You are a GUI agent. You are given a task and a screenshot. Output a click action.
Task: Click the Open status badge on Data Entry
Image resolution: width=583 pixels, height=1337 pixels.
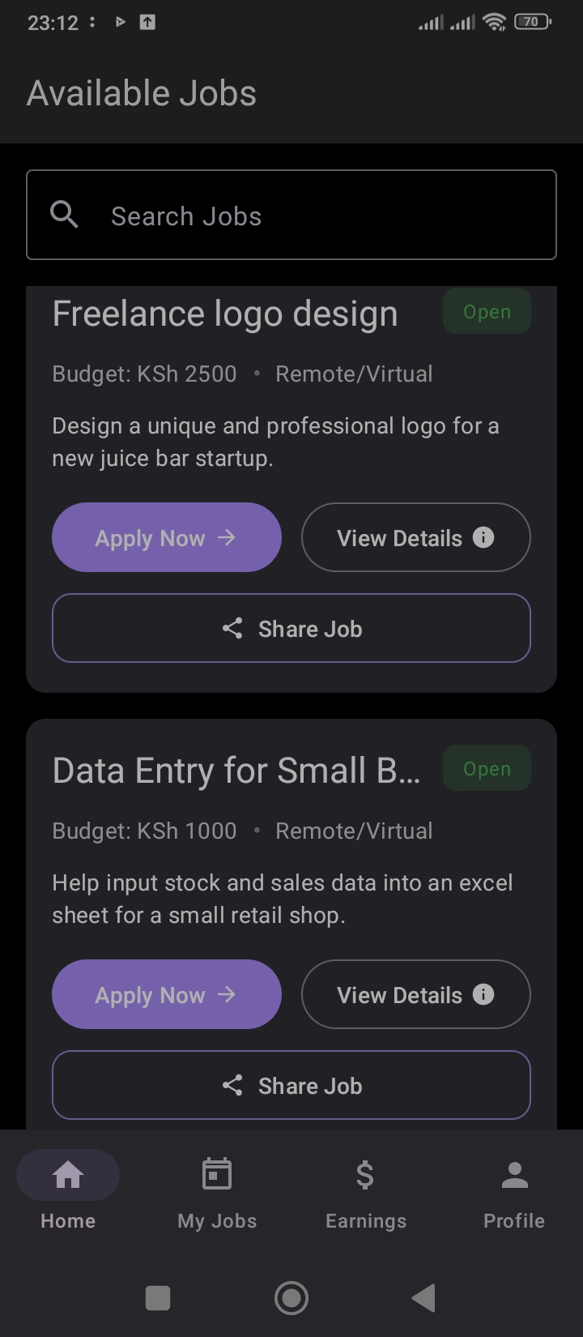487,769
